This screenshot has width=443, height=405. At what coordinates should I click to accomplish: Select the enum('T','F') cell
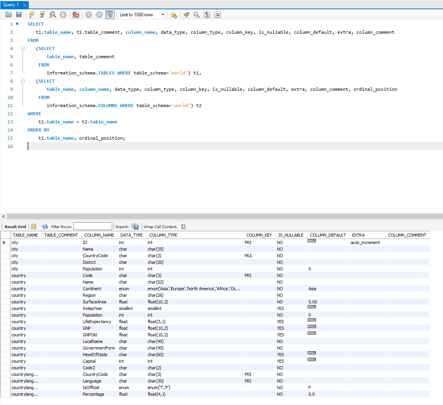[195, 388]
